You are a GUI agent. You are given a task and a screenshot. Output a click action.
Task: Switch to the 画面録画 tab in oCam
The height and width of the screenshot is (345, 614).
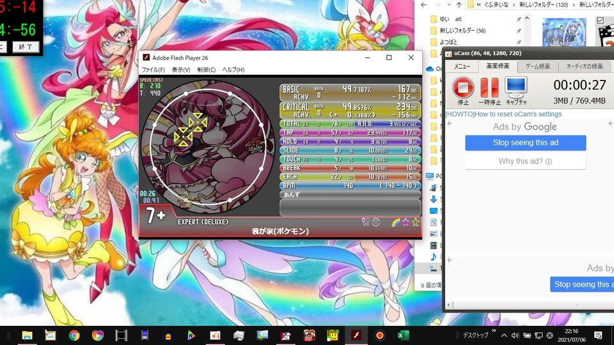tap(498, 66)
